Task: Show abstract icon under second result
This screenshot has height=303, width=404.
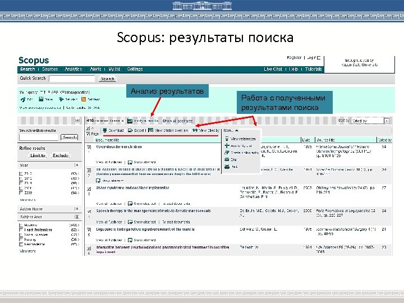Action: click(98, 181)
